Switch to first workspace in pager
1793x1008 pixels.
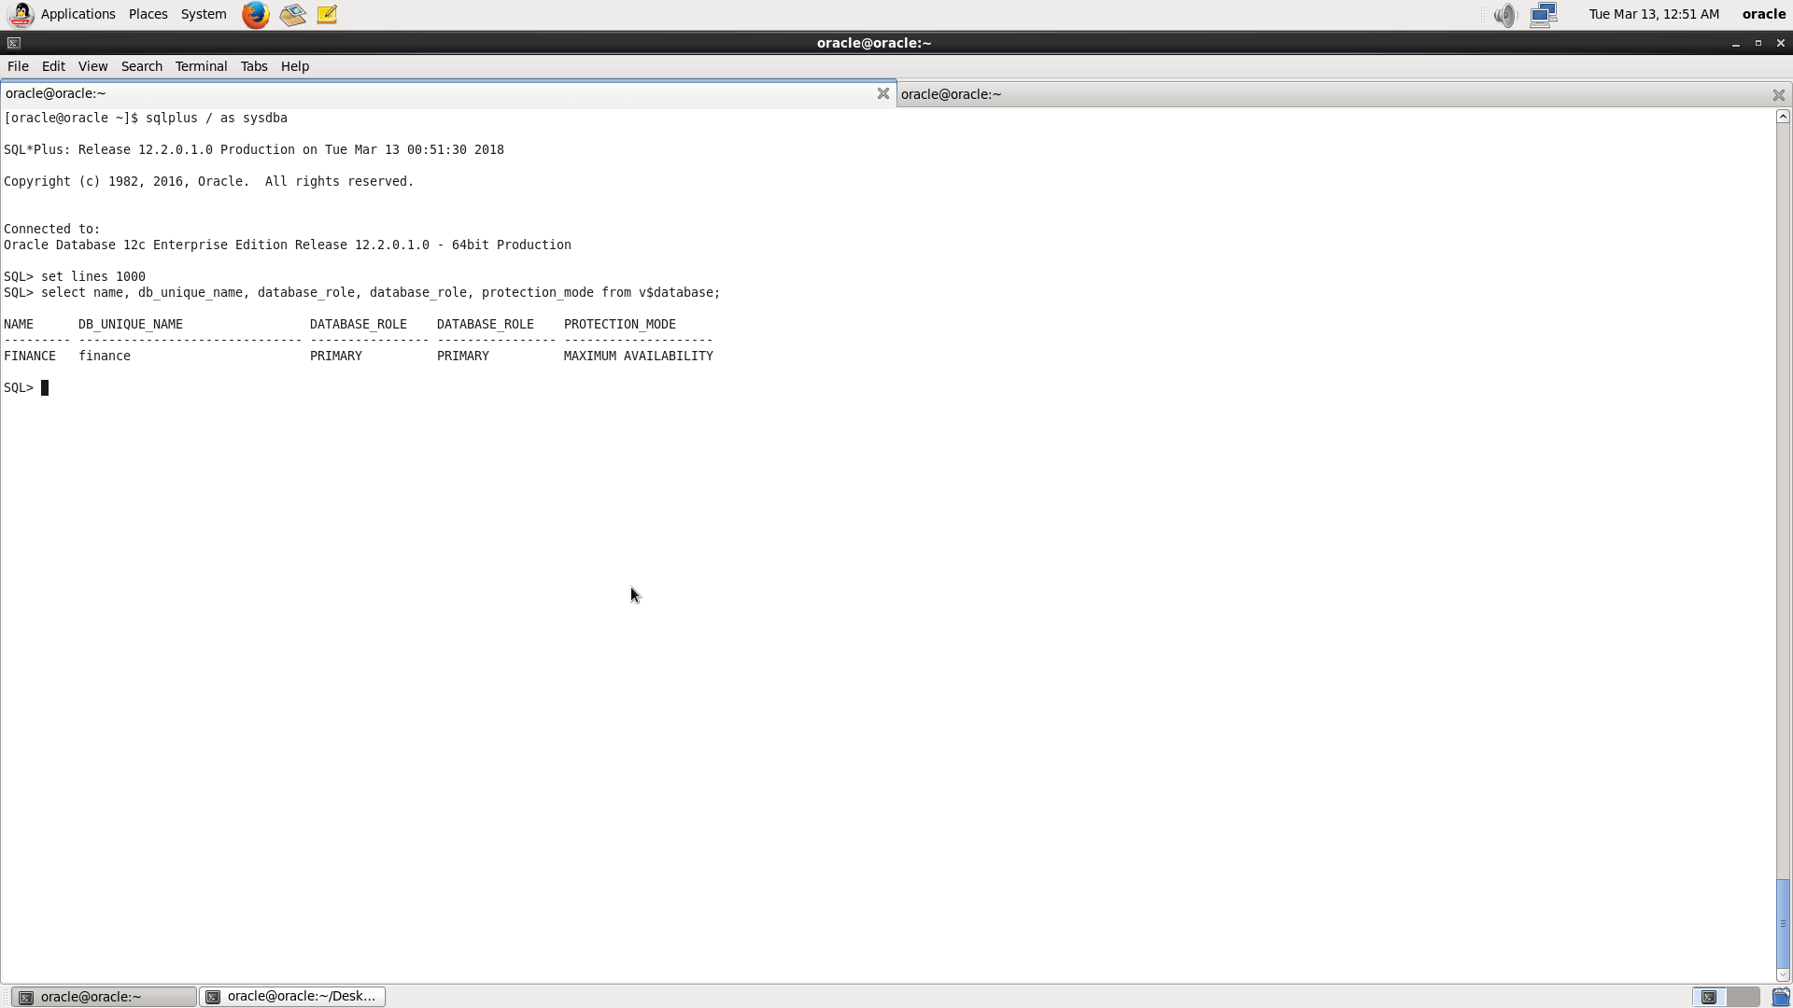pos(1709,997)
